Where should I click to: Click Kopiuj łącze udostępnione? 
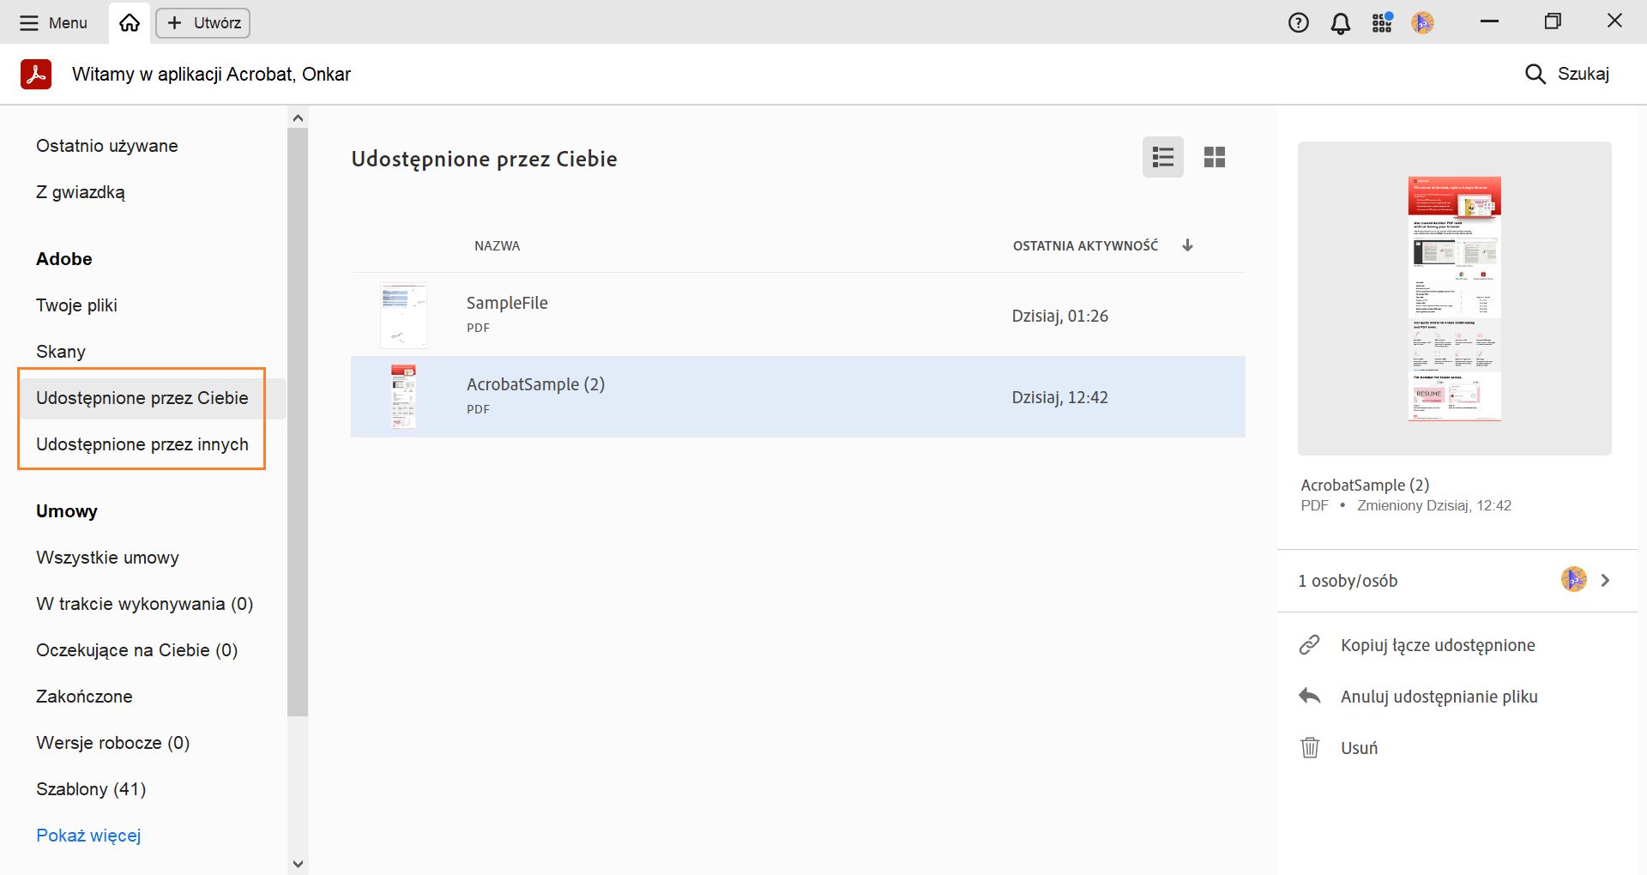point(1438,645)
